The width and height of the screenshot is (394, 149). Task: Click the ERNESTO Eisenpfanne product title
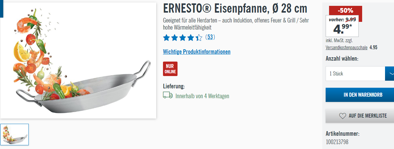coord(235,9)
